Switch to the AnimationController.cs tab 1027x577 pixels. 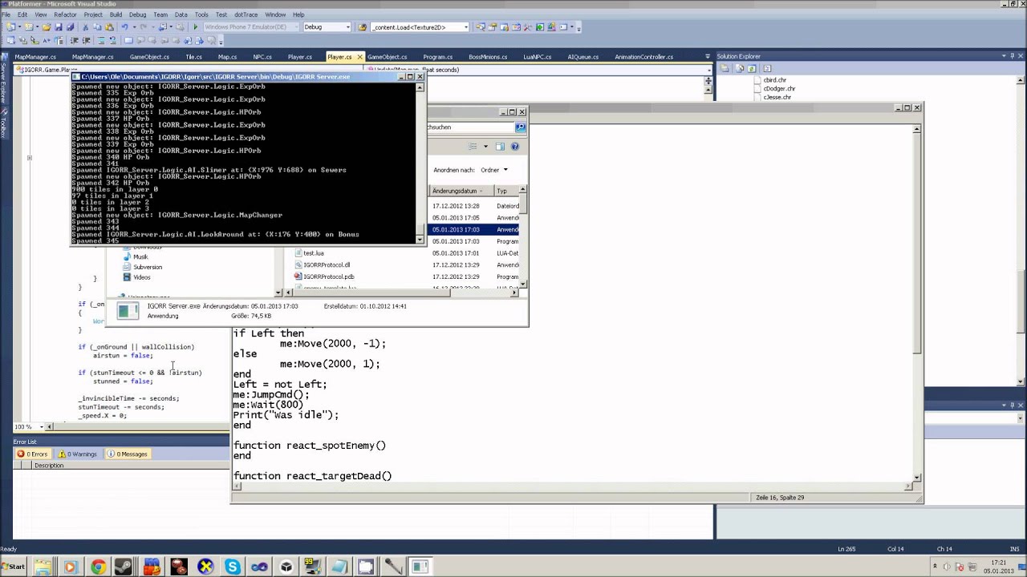point(643,57)
